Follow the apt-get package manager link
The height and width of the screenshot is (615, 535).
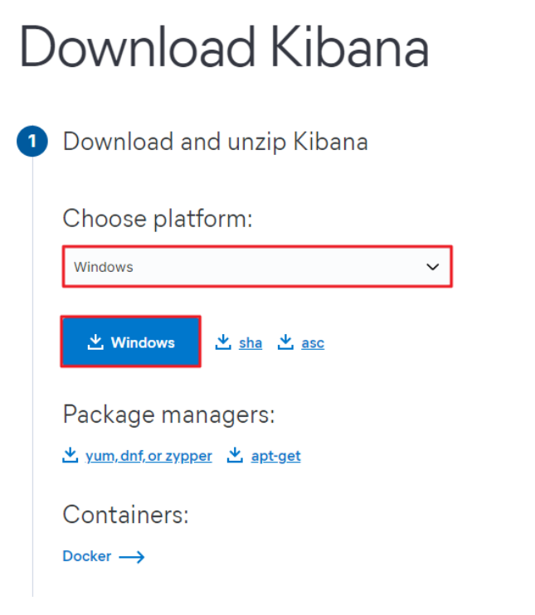coord(275,456)
